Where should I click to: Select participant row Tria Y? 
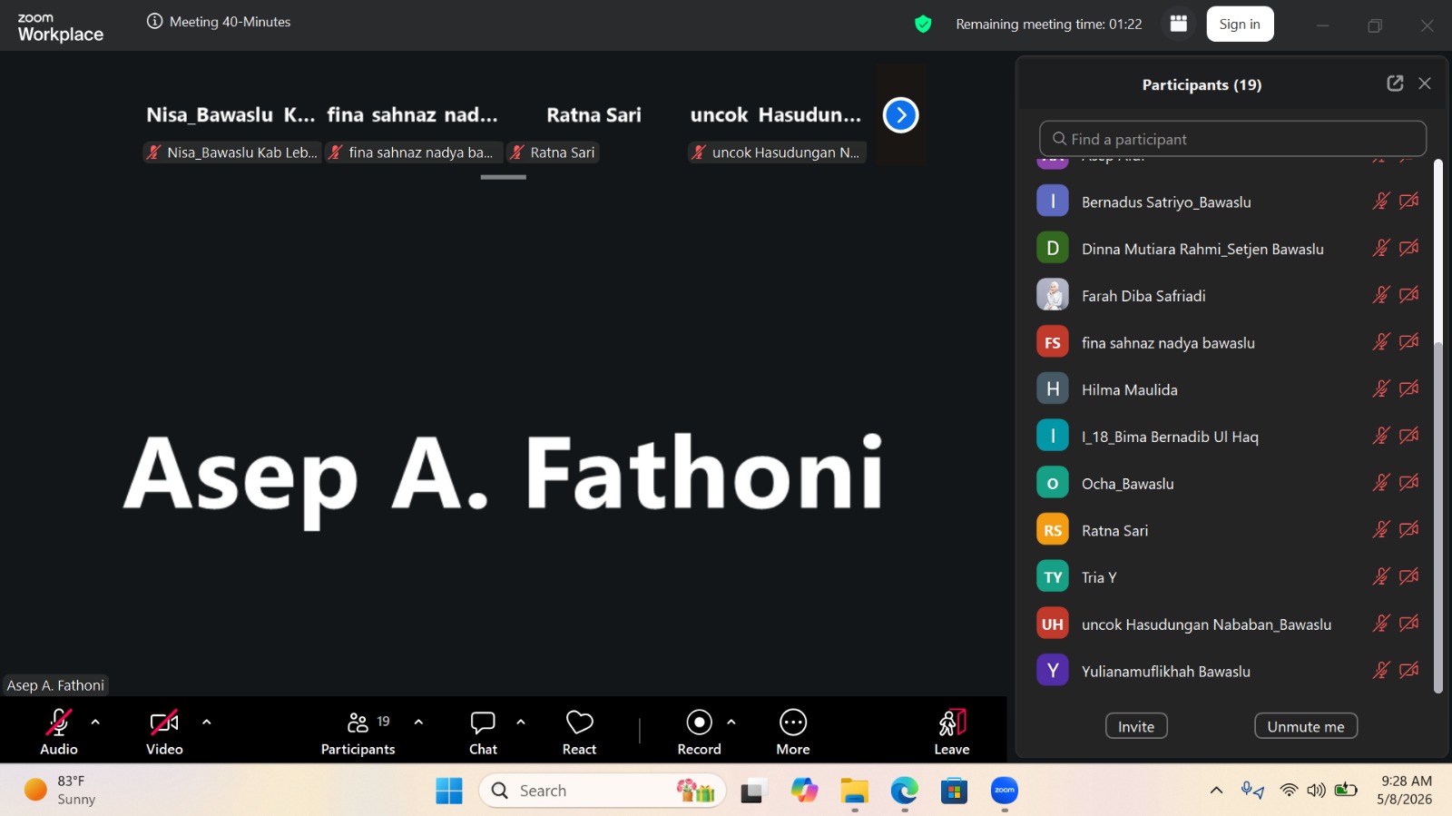point(1230,577)
